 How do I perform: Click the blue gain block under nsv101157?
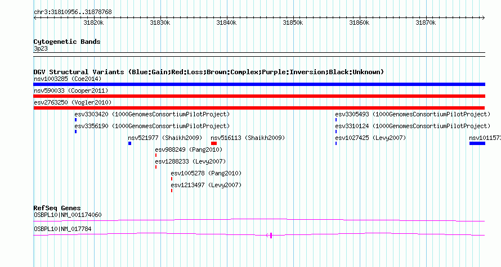click(x=477, y=143)
